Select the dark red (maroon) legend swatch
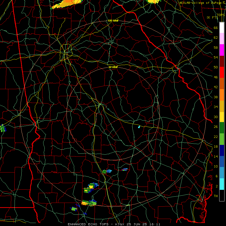 click(222, 61)
